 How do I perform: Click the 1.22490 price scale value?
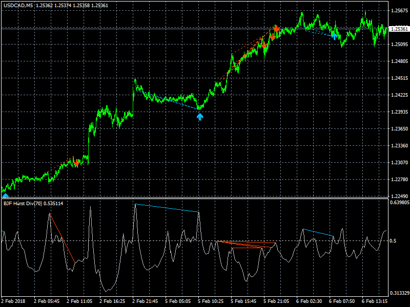click(399, 196)
